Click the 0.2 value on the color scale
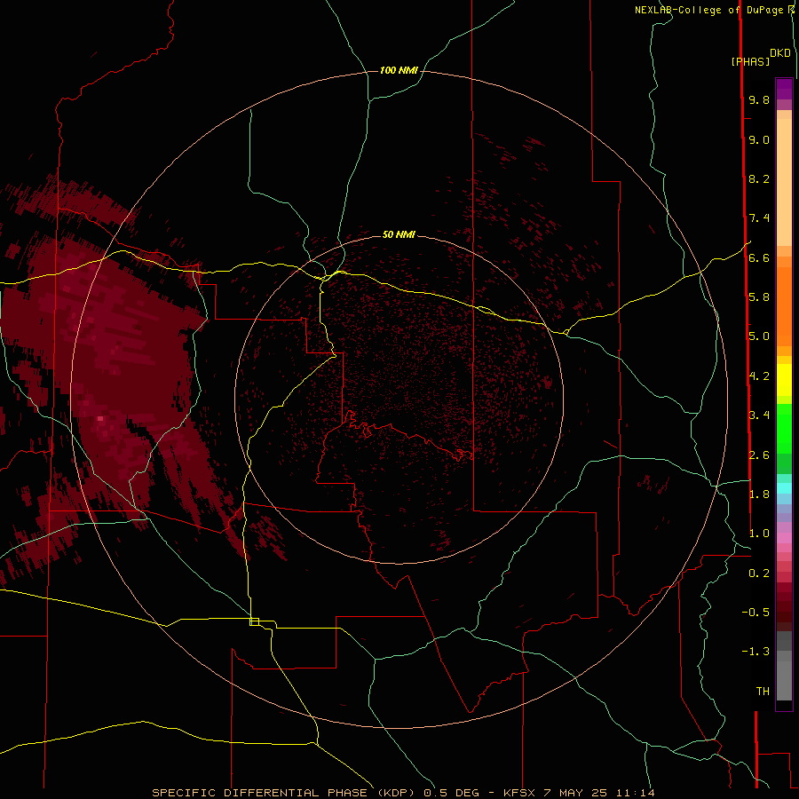Screen dimensions: 799x799 759,573
